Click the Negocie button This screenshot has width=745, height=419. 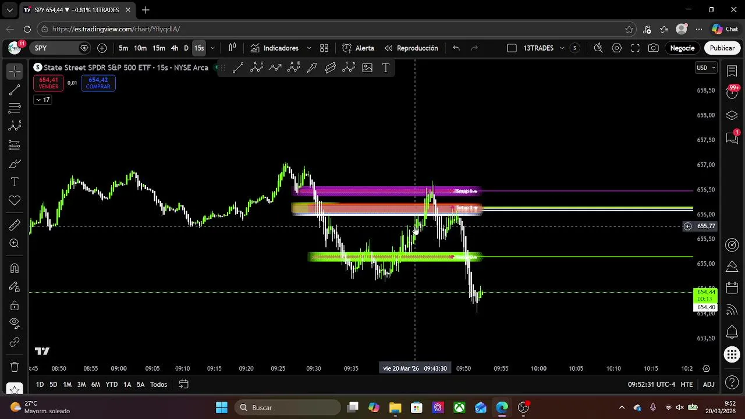(682, 48)
